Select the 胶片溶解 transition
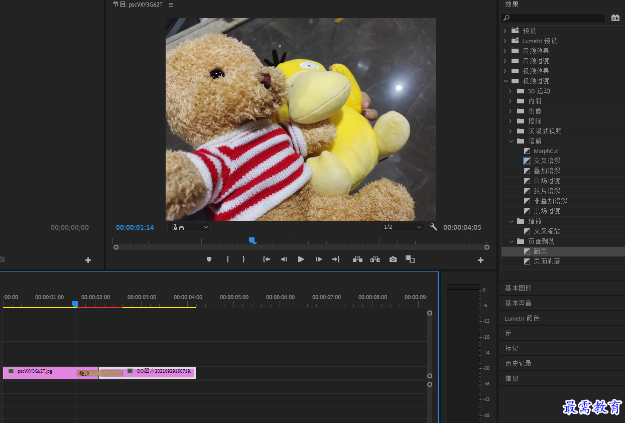 coord(547,191)
